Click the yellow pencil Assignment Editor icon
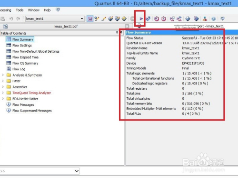The height and width of the screenshot is (178, 238). (104, 19)
